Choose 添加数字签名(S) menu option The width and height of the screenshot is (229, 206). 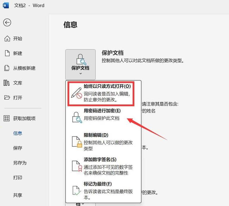104,166
